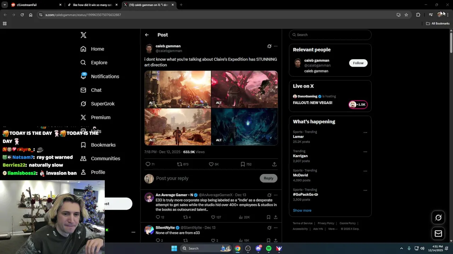The height and width of the screenshot is (254, 453).
Task: Open caleb gamman's avatar on the post
Action: coord(149,49)
